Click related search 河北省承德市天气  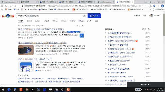pyautogui.click(x=39, y=78)
